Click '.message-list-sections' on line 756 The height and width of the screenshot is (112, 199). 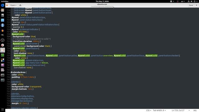tap(21, 101)
